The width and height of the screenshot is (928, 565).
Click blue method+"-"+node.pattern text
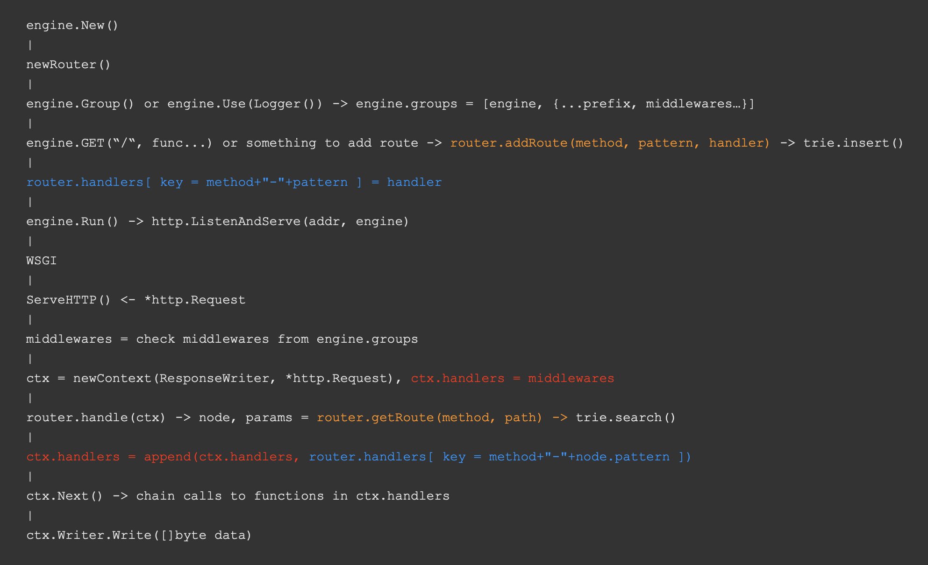[x=578, y=457]
